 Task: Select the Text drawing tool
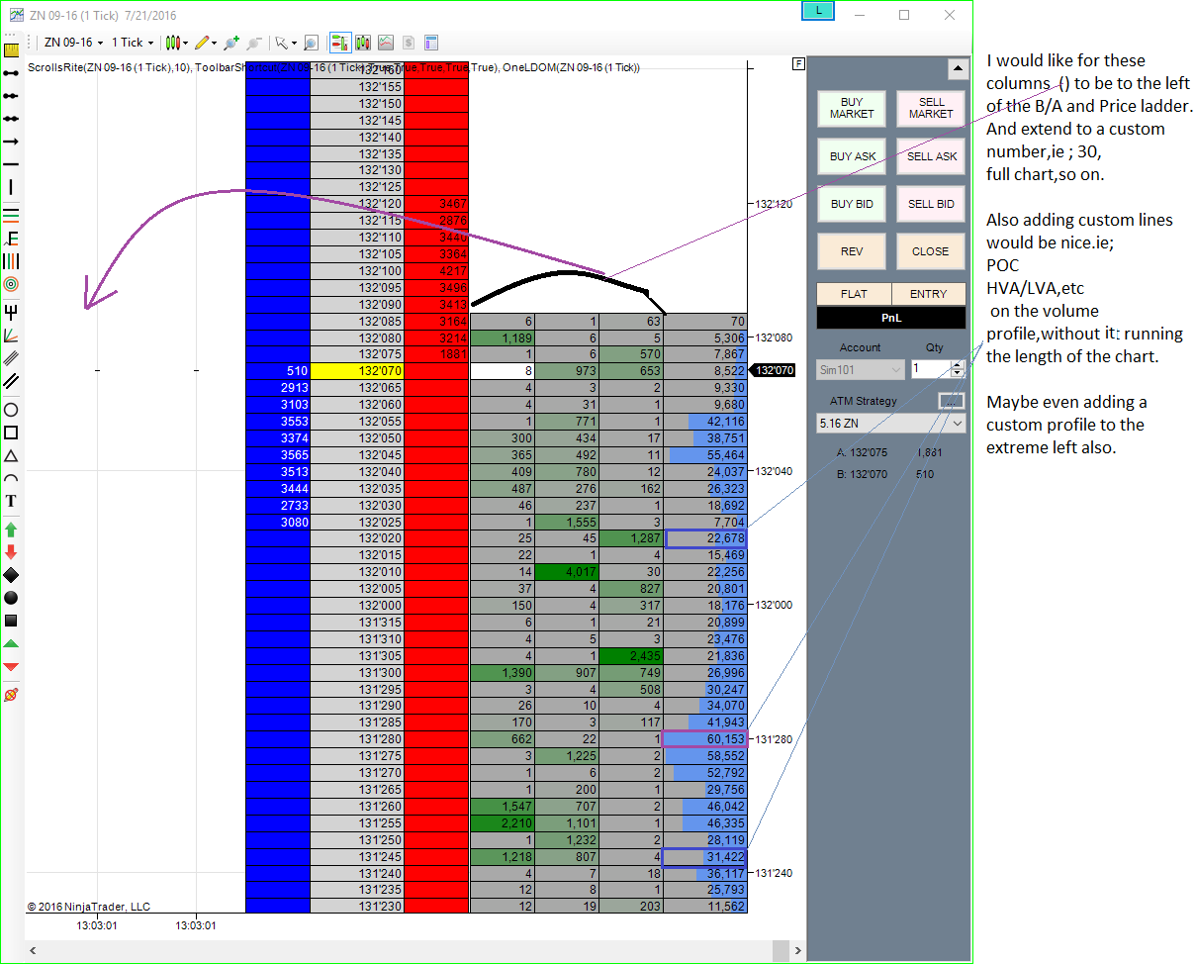tap(12, 502)
